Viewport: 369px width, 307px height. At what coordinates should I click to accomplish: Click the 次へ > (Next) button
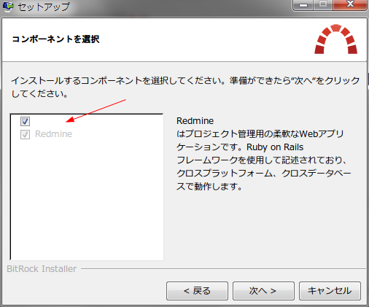[263, 291]
